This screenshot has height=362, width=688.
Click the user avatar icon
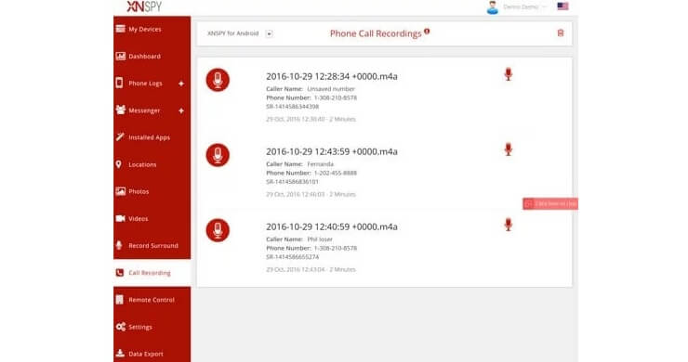pos(493,7)
